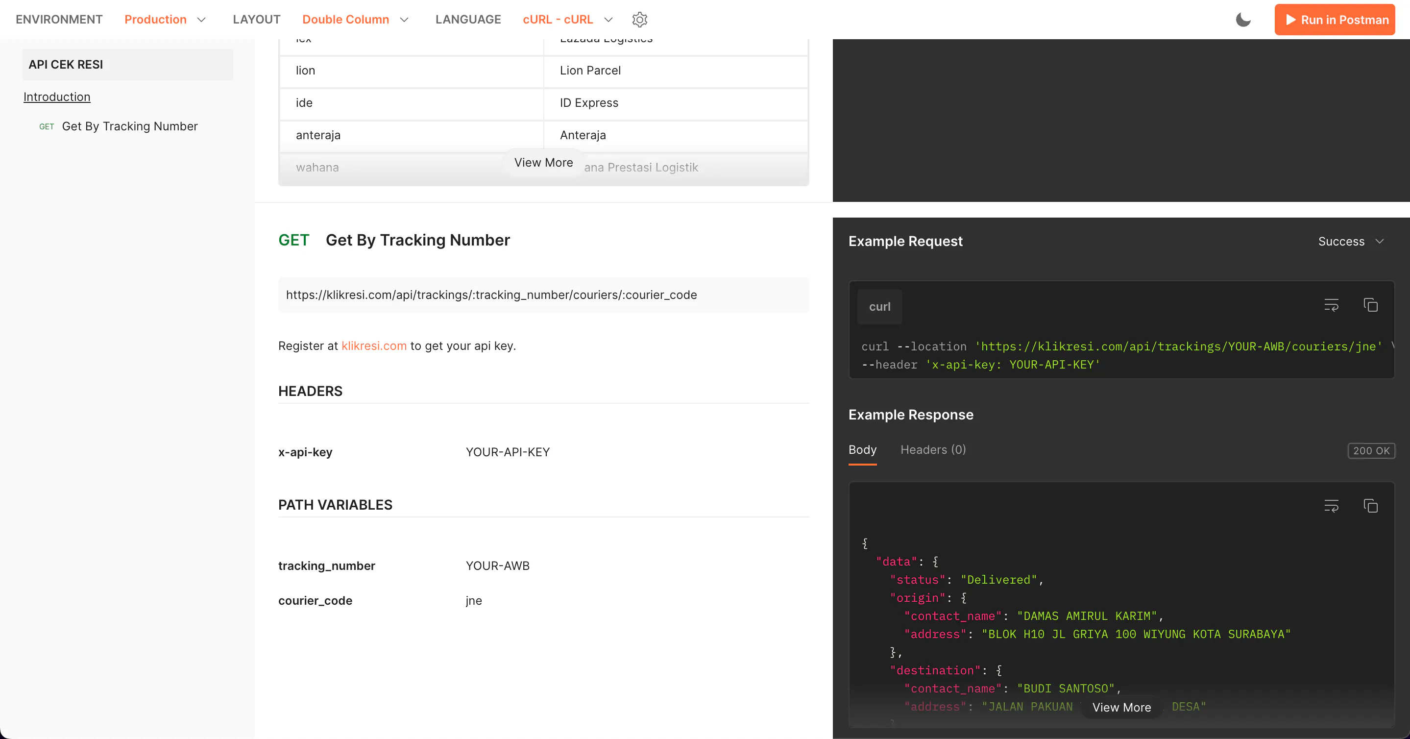Click the curl language tab in the request box

coord(879,307)
